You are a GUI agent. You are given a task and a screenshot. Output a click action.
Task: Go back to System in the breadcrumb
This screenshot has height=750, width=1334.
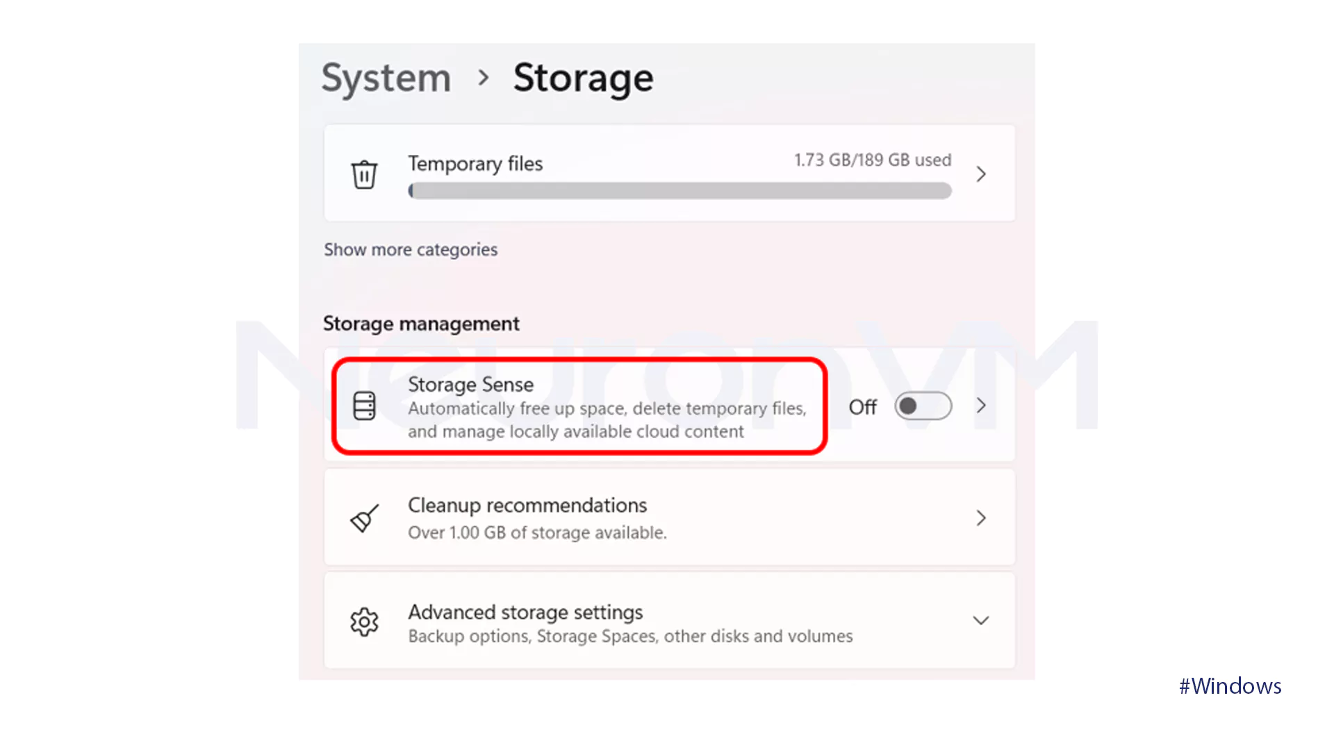coord(386,78)
